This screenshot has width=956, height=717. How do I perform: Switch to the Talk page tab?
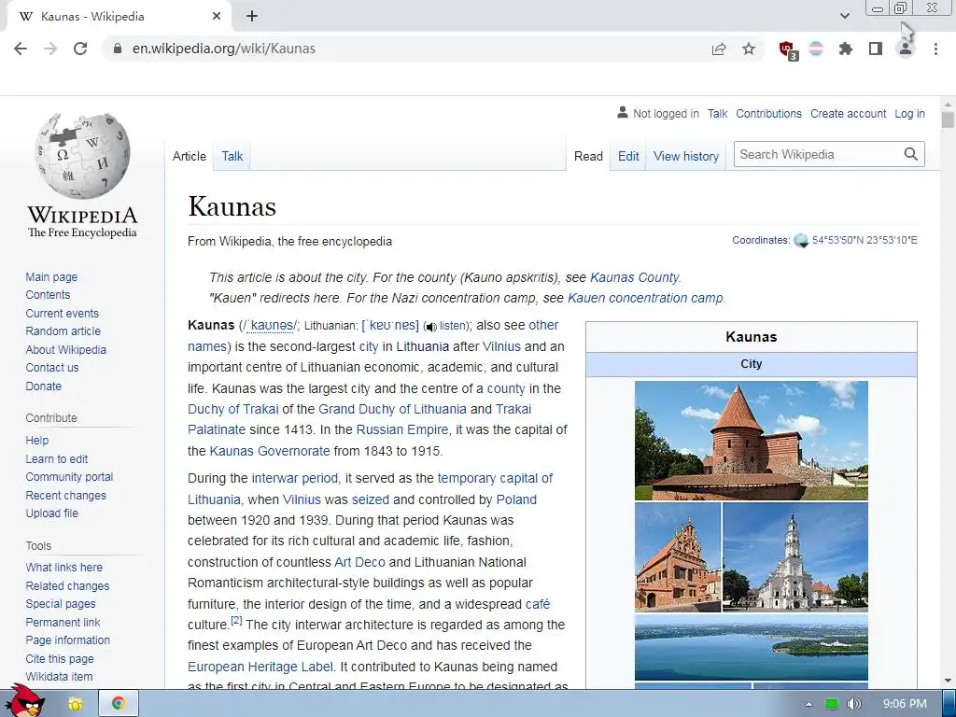click(232, 156)
